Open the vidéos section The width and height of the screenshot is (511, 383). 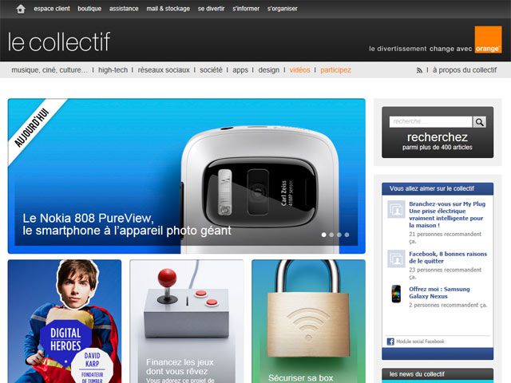pyautogui.click(x=300, y=70)
